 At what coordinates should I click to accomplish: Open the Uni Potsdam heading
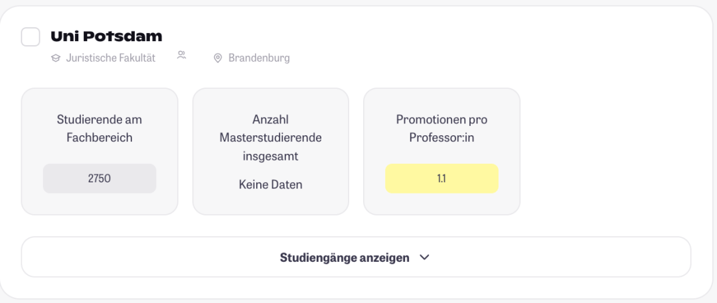click(106, 36)
